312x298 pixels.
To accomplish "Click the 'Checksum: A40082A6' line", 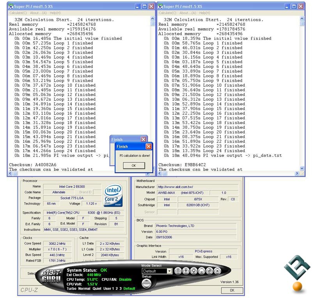I will tap(33, 165).
